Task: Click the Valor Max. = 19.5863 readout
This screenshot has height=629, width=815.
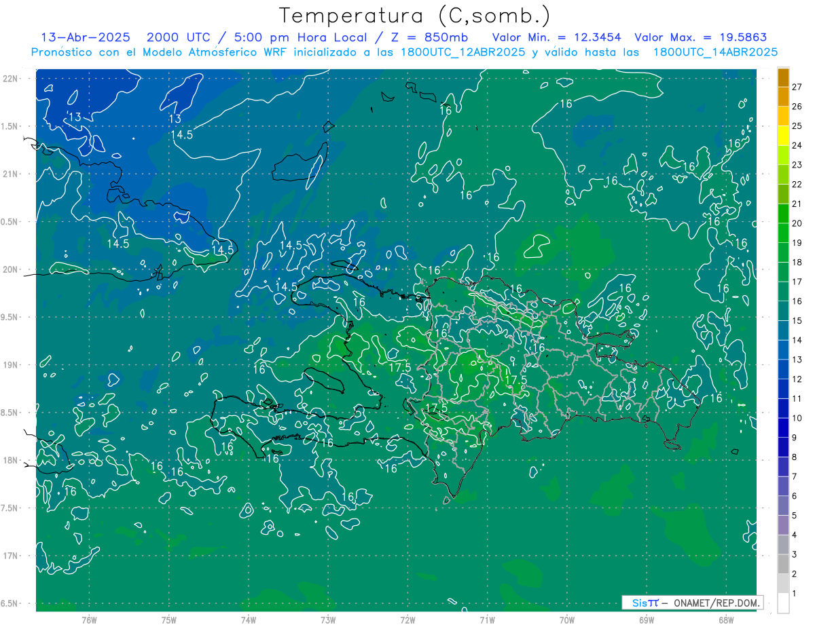Action: click(702, 37)
